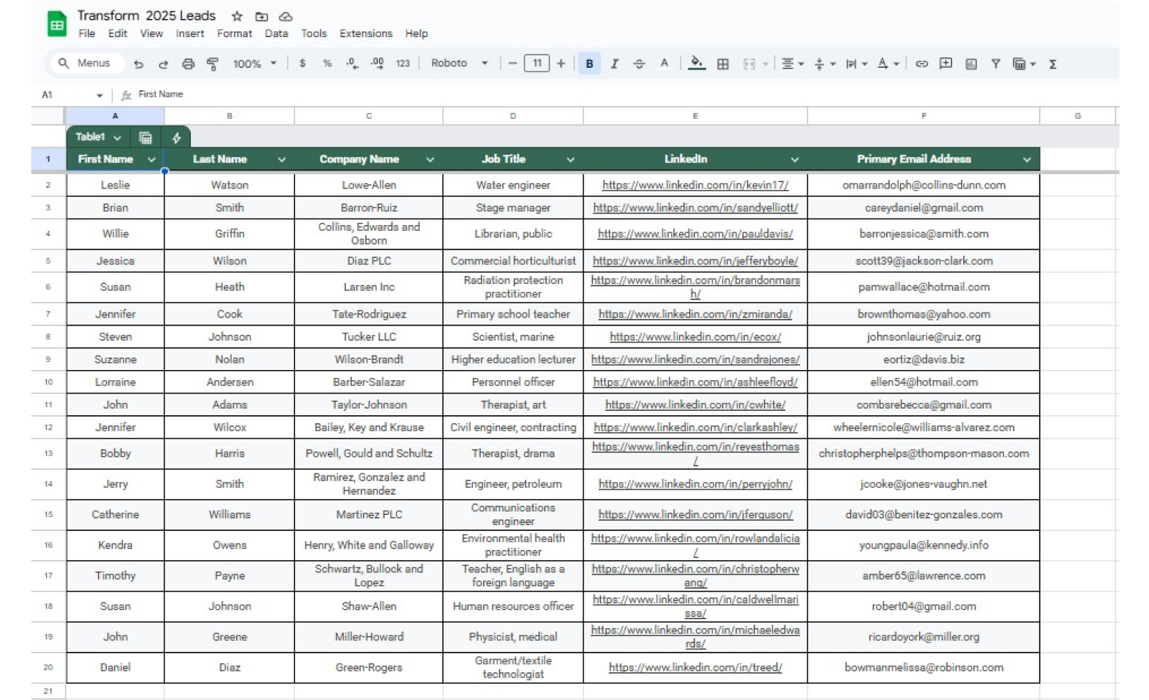Viewport: 1149px width, 700px height.
Task: Toggle strikethrough formatting
Action: coord(639,64)
